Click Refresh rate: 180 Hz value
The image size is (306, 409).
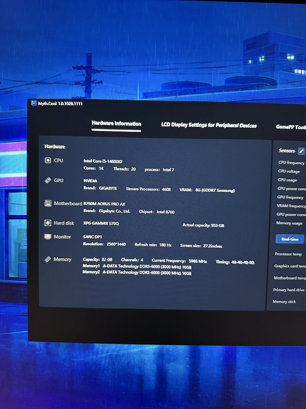153,245
